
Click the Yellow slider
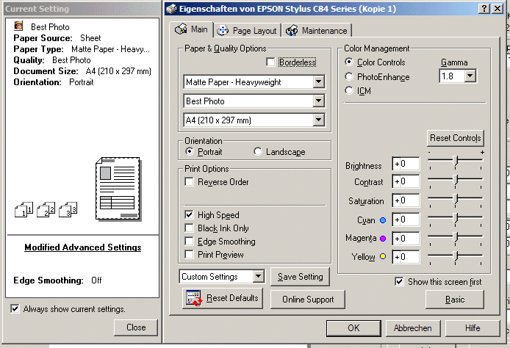[x=456, y=257]
